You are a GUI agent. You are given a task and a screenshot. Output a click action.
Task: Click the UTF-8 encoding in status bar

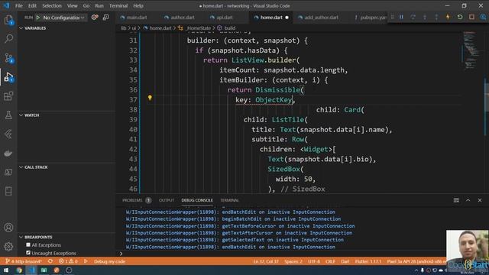pos(314,261)
